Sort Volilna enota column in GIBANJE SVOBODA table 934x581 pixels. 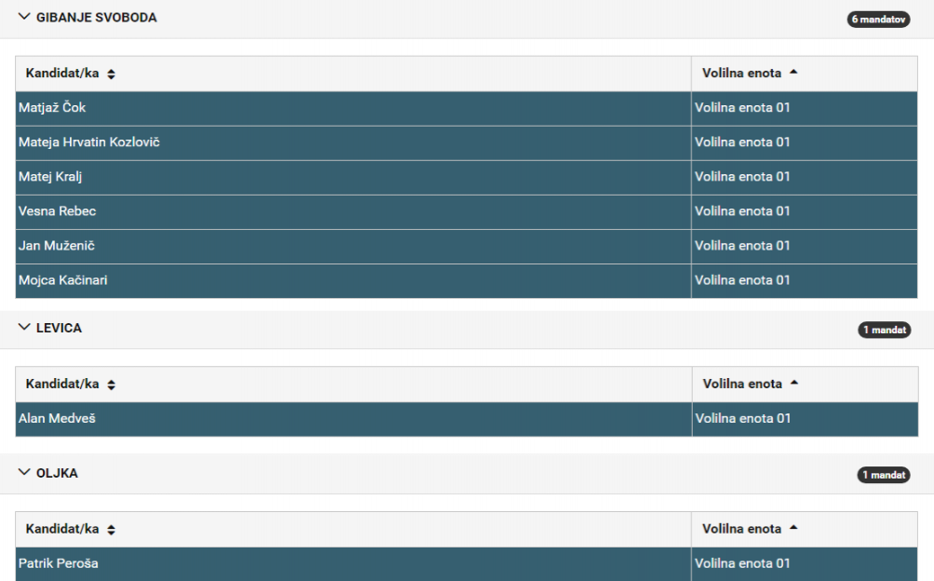[x=793, y=73]
